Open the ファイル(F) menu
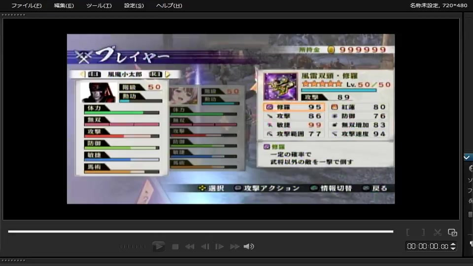The image size is (473, 266). [x=26, y=5]
